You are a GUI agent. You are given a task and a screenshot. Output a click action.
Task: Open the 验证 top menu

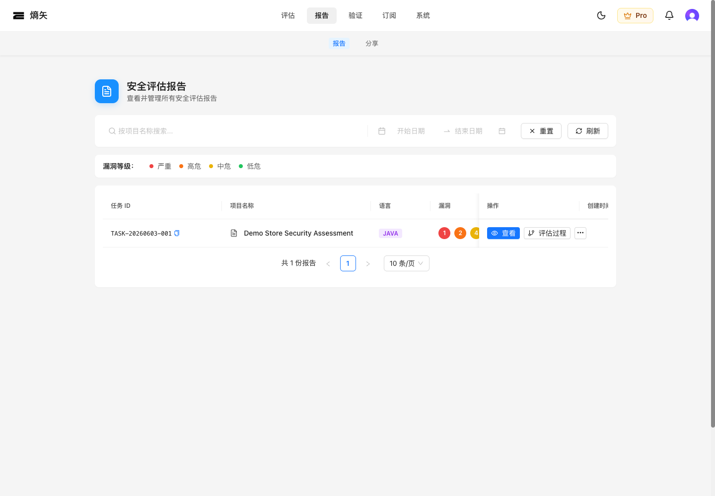(x=356, y=15)
